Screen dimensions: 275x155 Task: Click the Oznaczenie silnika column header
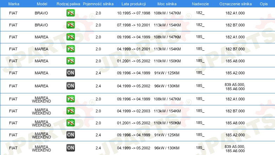coord(236,4)
